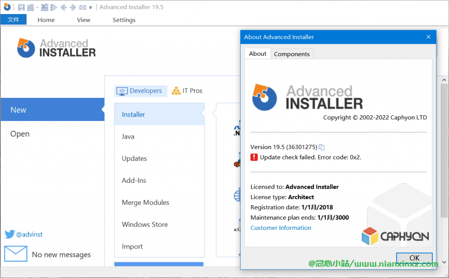The image size is (449, 278).
Task: Open the Customer Information link
Action: tap(281, 228)
